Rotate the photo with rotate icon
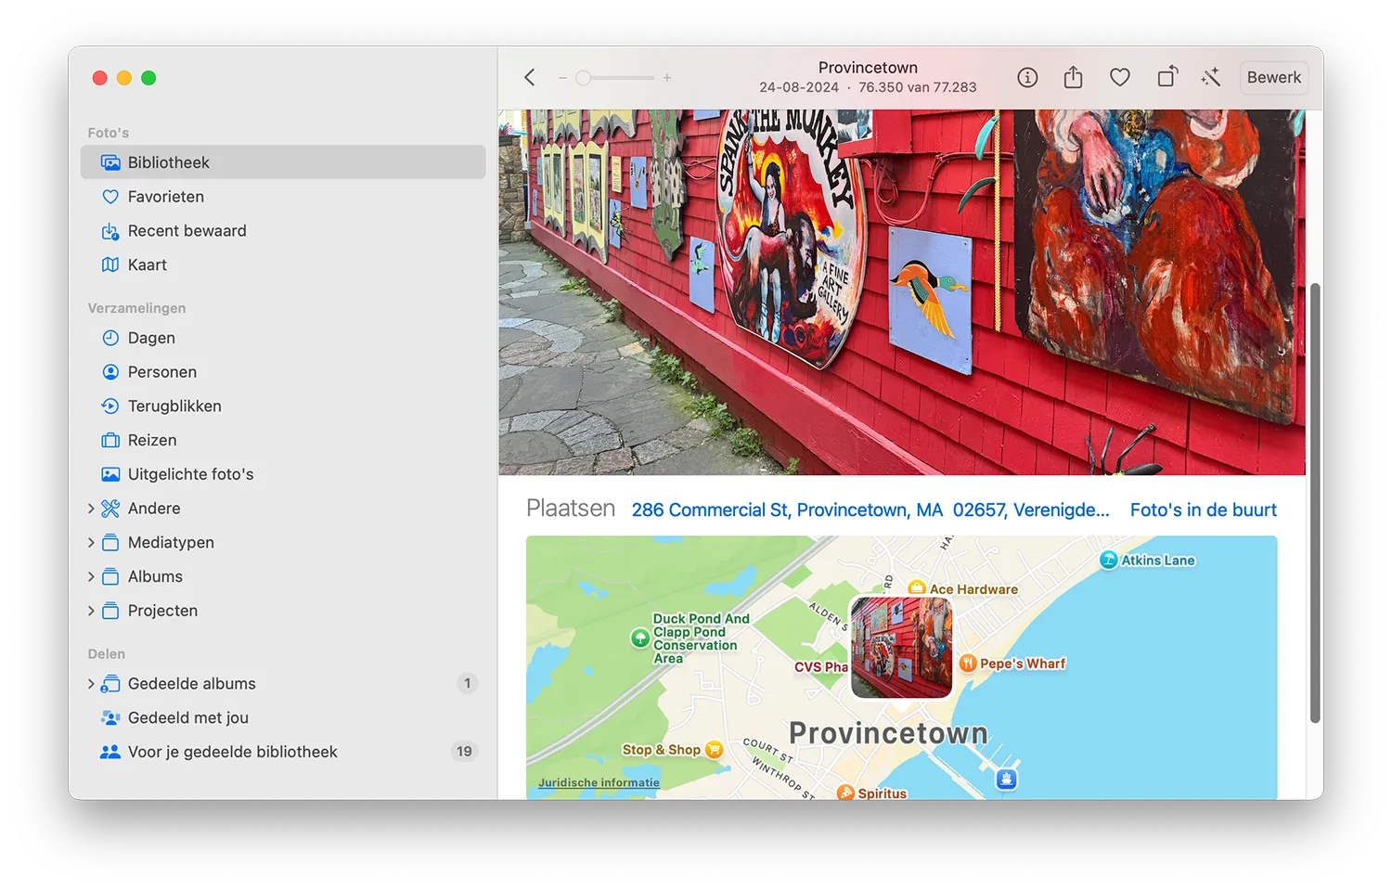 pos(1167,77)
